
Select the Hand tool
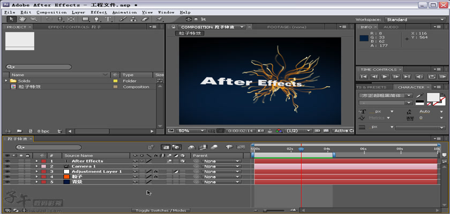click(x=22, y=19)
